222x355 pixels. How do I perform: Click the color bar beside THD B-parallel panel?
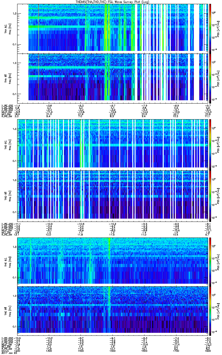(x=210, y=195)
